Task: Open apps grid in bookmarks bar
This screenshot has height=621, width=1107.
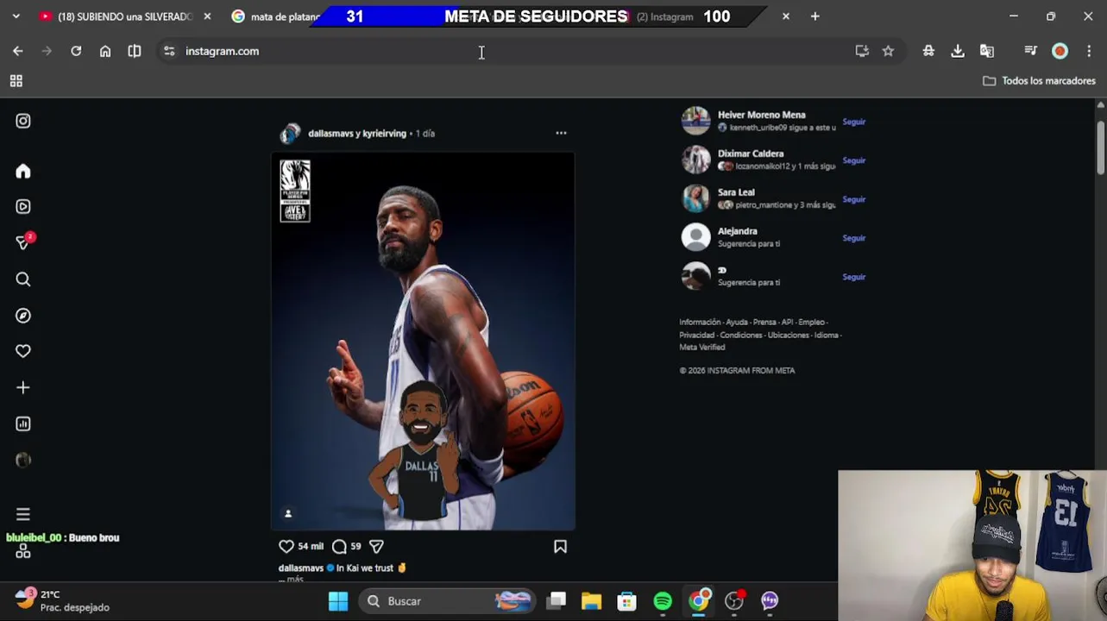Action: (16, 81)
